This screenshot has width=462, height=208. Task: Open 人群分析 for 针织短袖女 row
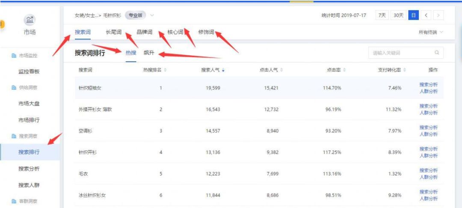coord(429,91)
